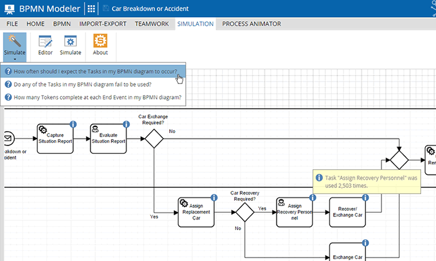Select the SIMULATION tab
The image size is (436, 261).
click(x=196, y=24)
